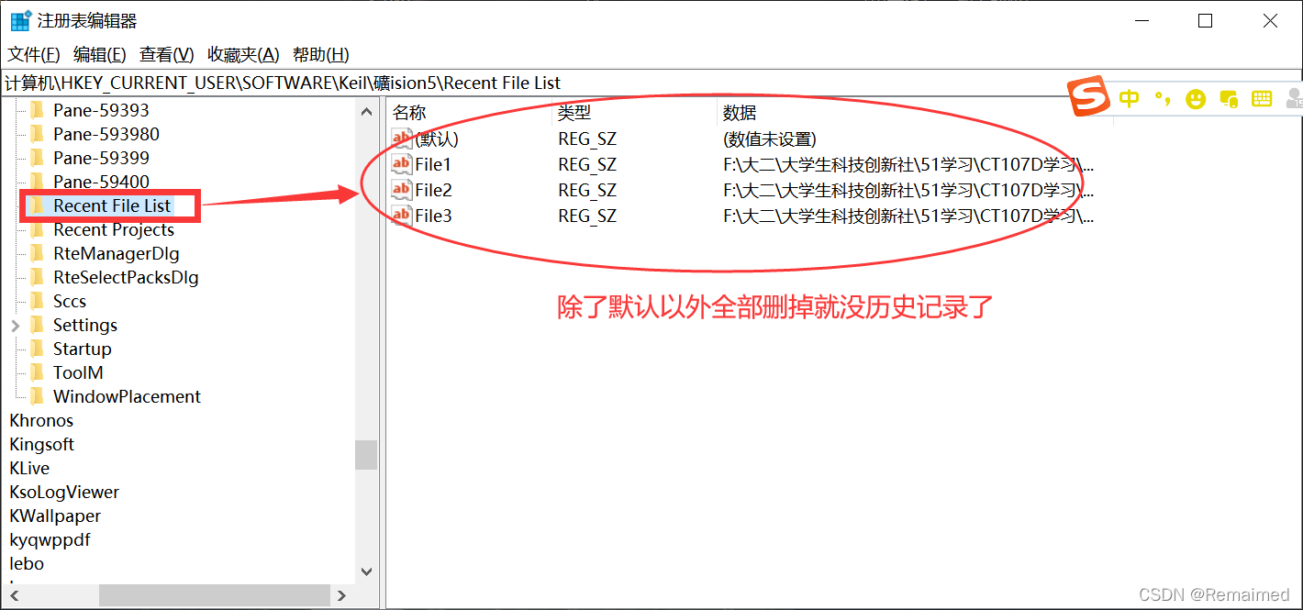The width and height of the screenshot is (1303, 610).
Task: Select the KsoLogViewer key
Action: pos(64,492)
